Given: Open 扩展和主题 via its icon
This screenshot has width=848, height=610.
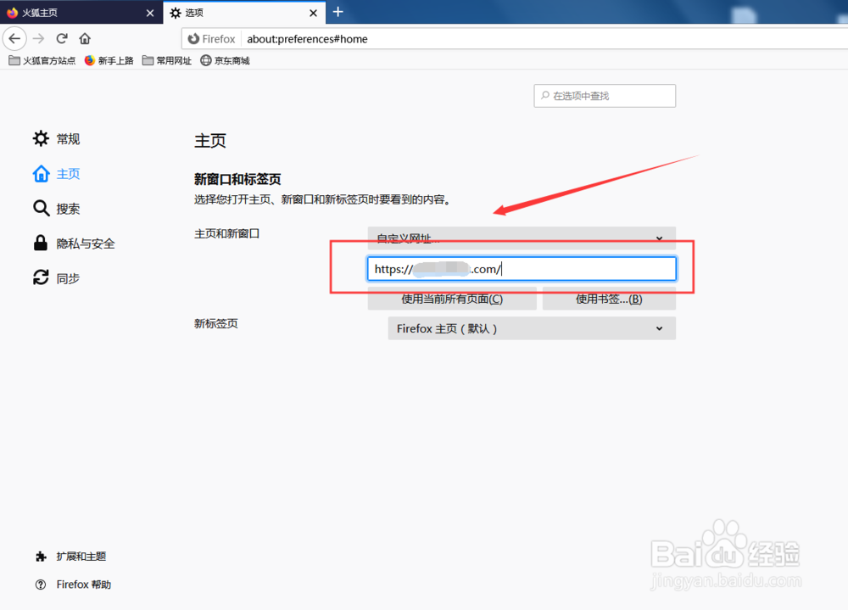Looking at the screenshot, I should [41, 557].
